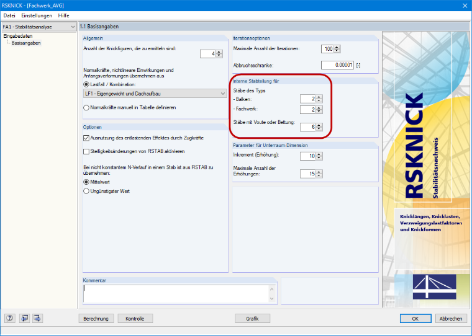The width and height of the screenshot is (472, 336).
Task: Click inside the Kommentar text box
Action: pyautogui.click(x=176, y=293)
